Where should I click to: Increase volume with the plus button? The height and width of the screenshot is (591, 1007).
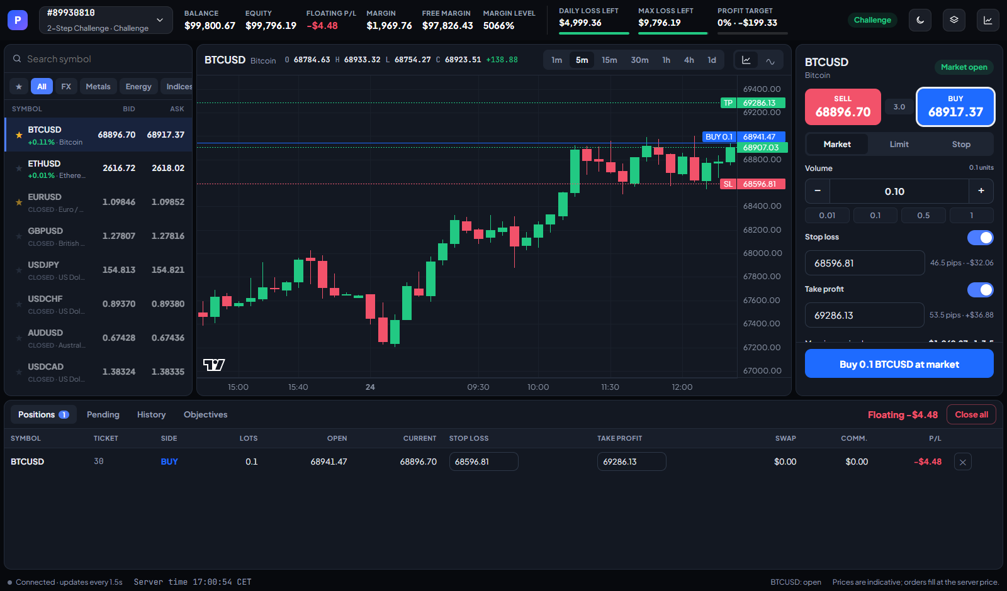coord(981,191)
